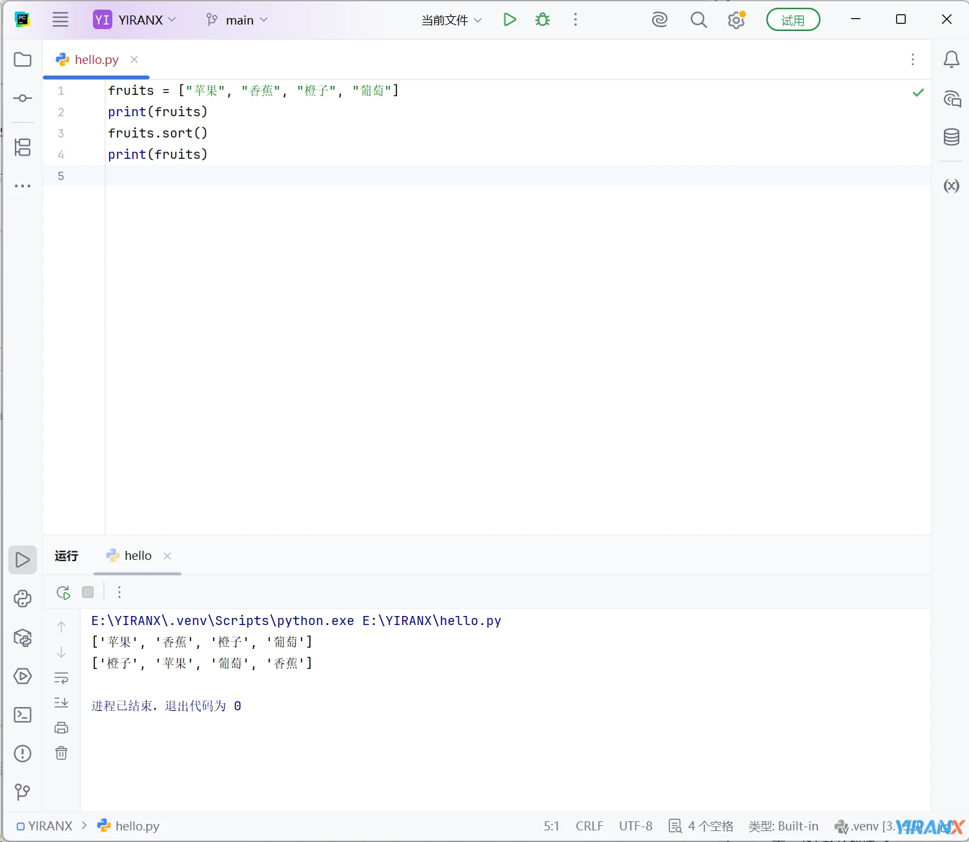Open the Problems tool window
The width and height of the screenshot is (969, 842).
pyautogui.click(x=23, y=754)
